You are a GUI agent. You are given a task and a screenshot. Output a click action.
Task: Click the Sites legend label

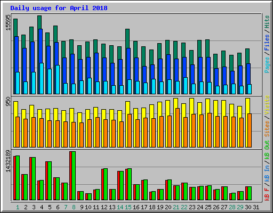pos(267,129)
